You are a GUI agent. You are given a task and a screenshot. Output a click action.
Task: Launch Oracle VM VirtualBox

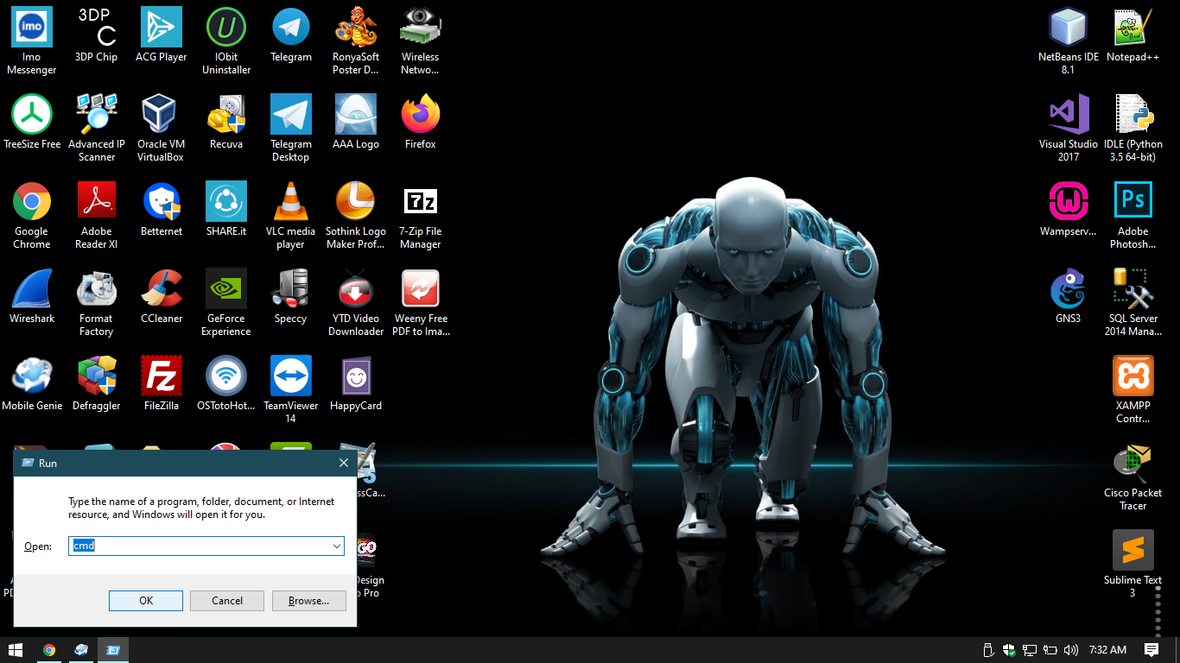(161, 117)
